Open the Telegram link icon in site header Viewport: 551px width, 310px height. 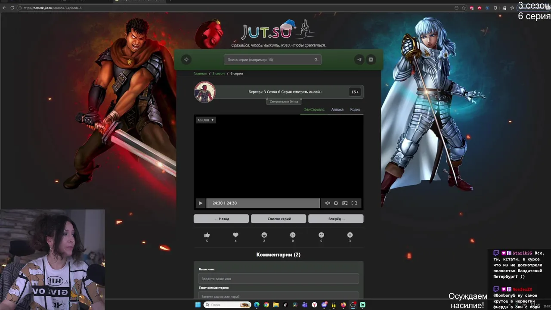[x=359, y=59]
